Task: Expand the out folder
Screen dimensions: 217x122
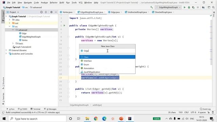Action: (9, 23)
